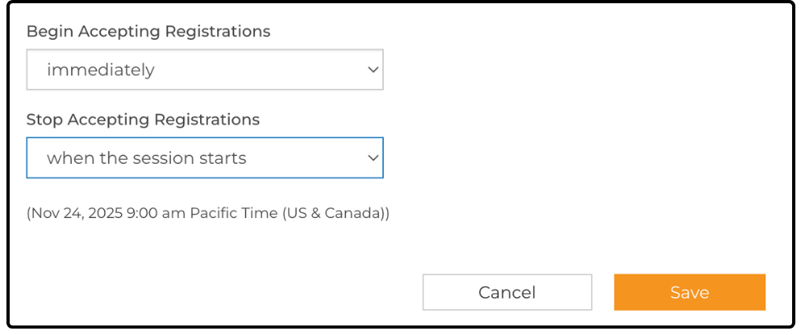Image resolution: width=801 pixels, height=335 pixels.
Task: Expand the Stop Accepting Registrations dropdown
Action: coord(204,158)
